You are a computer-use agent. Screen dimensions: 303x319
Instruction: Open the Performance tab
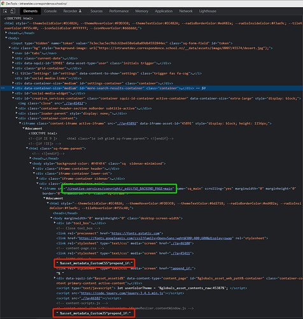[x=119, y=11]
